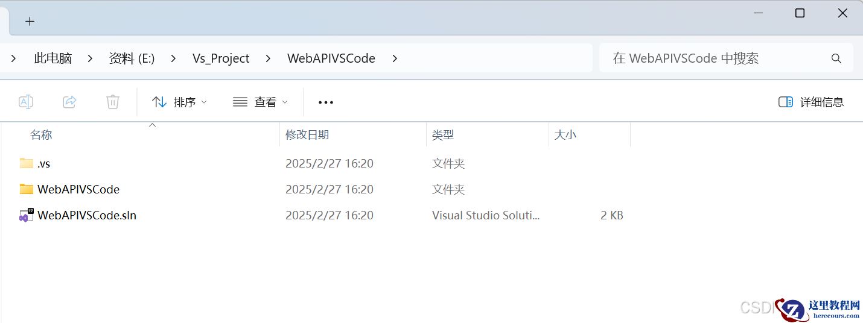Select the WebAPIVSCode.sln solution file icon
The height and width of the screenshot is (323, 863).
pyautogui.click(x=26, y=215)
